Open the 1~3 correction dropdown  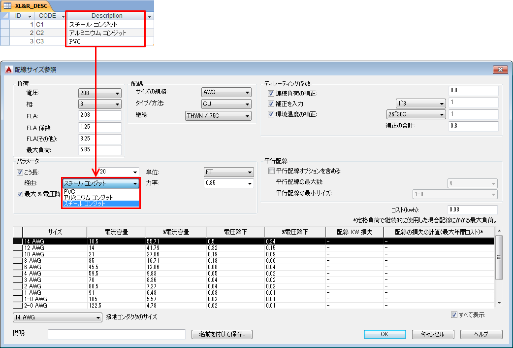click(x=420, y=104)
